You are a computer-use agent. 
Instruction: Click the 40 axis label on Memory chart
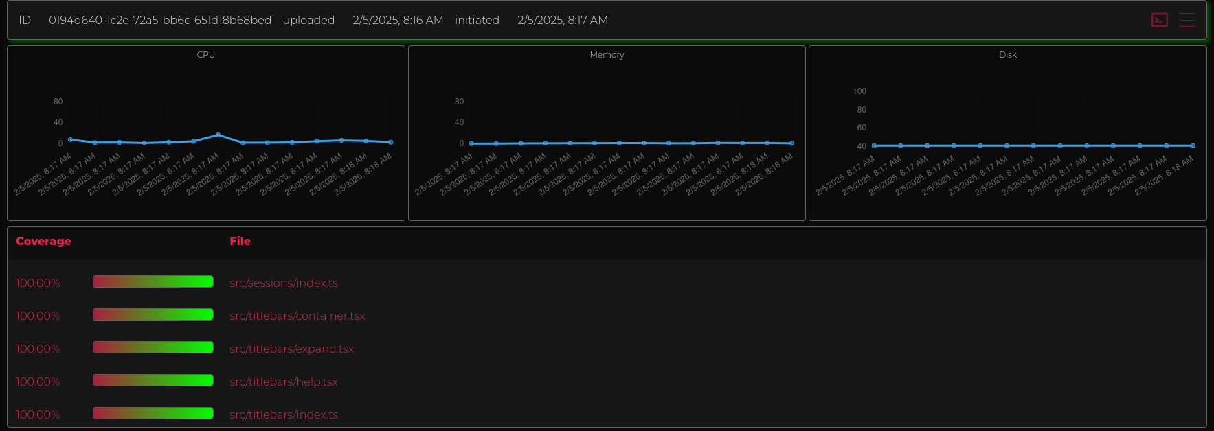point(460,122)
